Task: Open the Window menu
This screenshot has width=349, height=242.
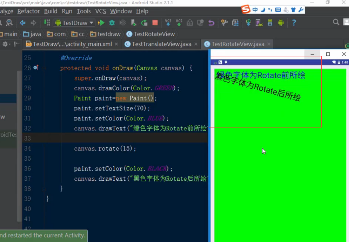Action: point(121,11)
